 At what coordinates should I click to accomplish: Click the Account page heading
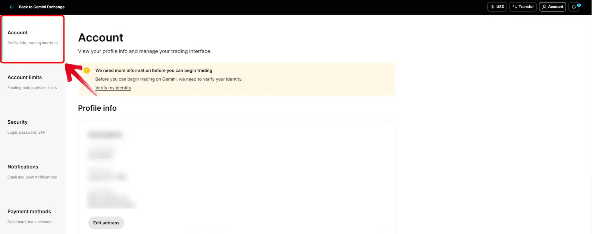[101, 38]
